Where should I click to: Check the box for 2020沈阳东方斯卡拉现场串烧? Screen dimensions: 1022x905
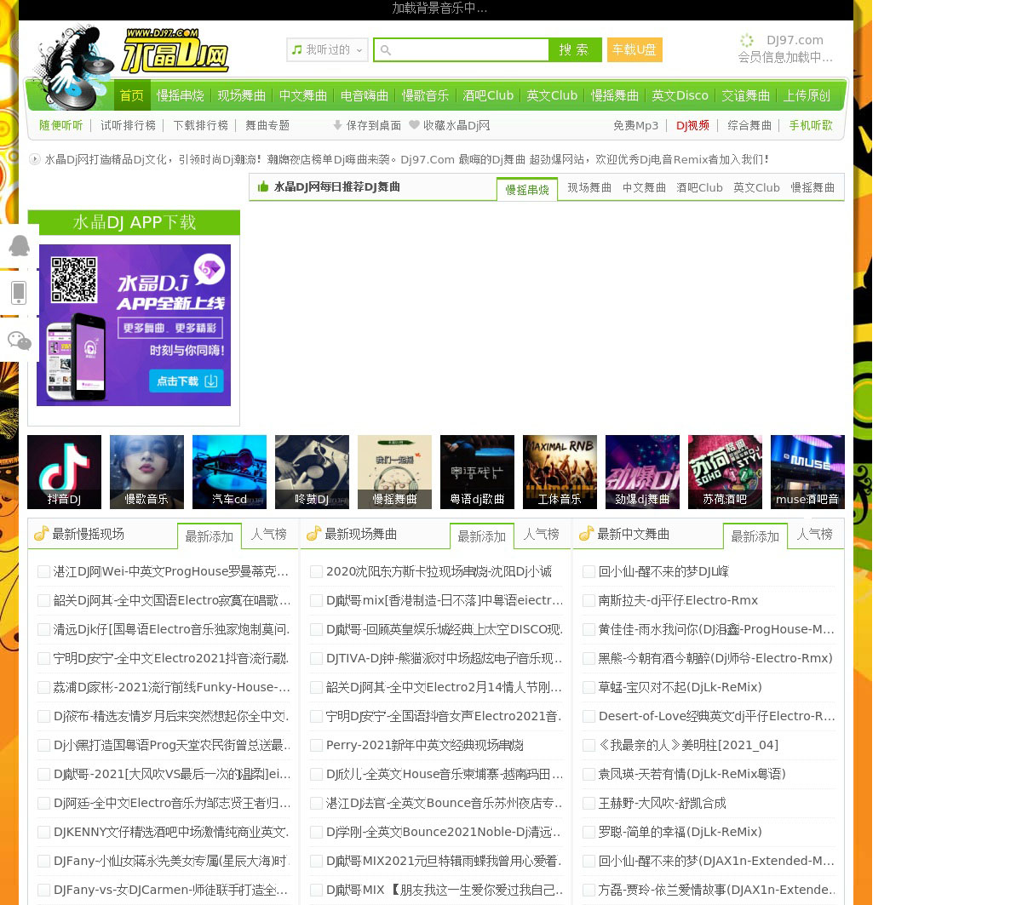coord(316,572)
